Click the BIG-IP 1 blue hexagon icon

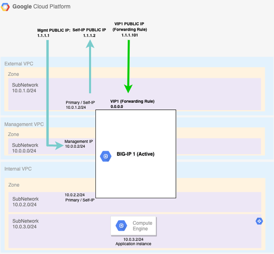pyautogui.click(x=105, y=156)
